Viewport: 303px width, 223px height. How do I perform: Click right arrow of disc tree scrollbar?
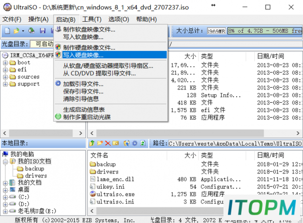[81, 133]
